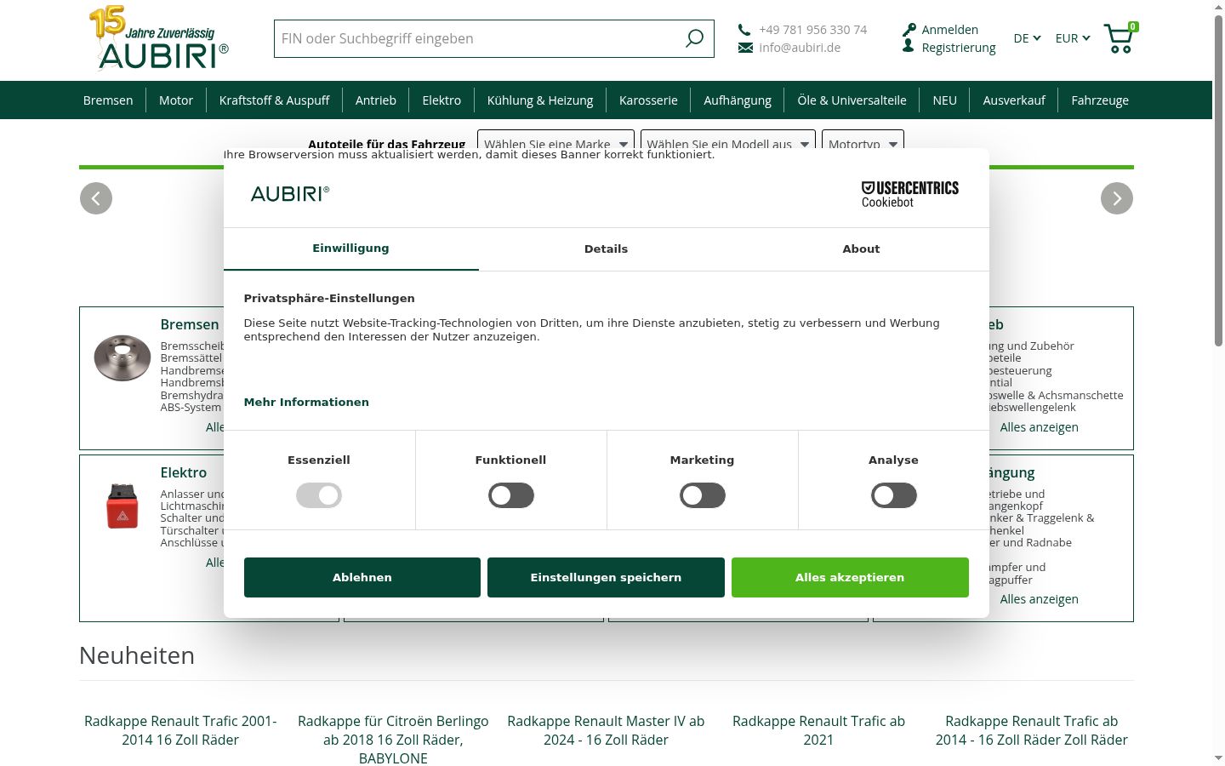The image size is (1225, 766).
Task: Go to next slide with right arrow
Action: (x=1117, y=198)
